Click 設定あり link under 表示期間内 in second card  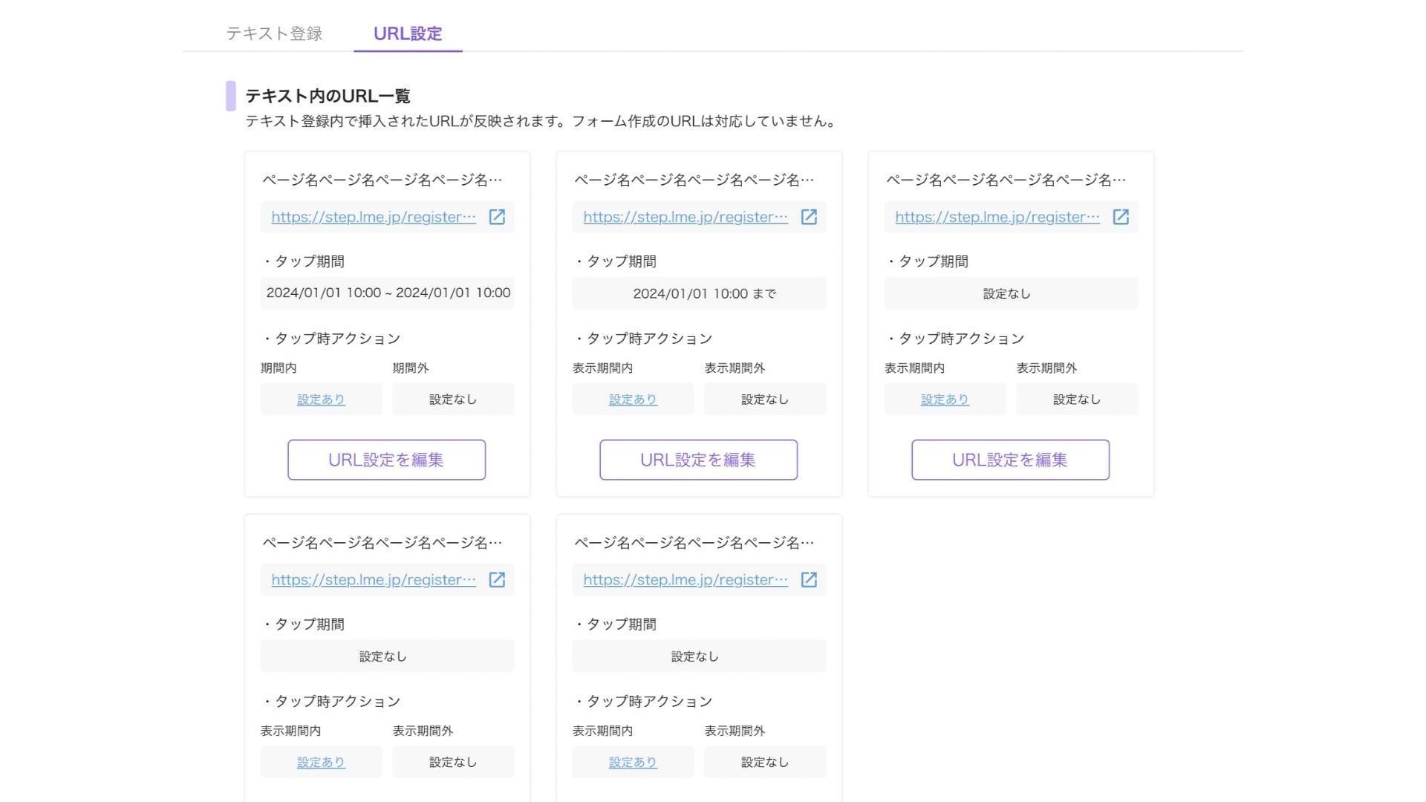633,400
